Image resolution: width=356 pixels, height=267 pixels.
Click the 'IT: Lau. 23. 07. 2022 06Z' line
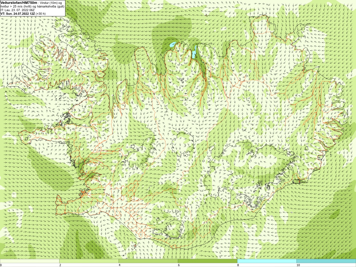tap(18, 10)
